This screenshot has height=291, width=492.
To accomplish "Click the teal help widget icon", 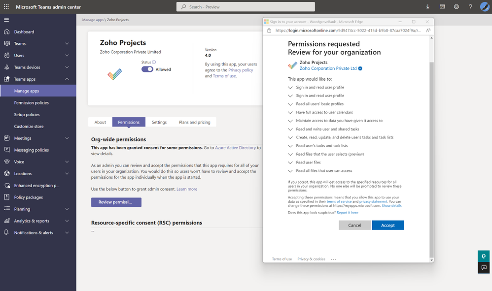I will click(484, 256).
